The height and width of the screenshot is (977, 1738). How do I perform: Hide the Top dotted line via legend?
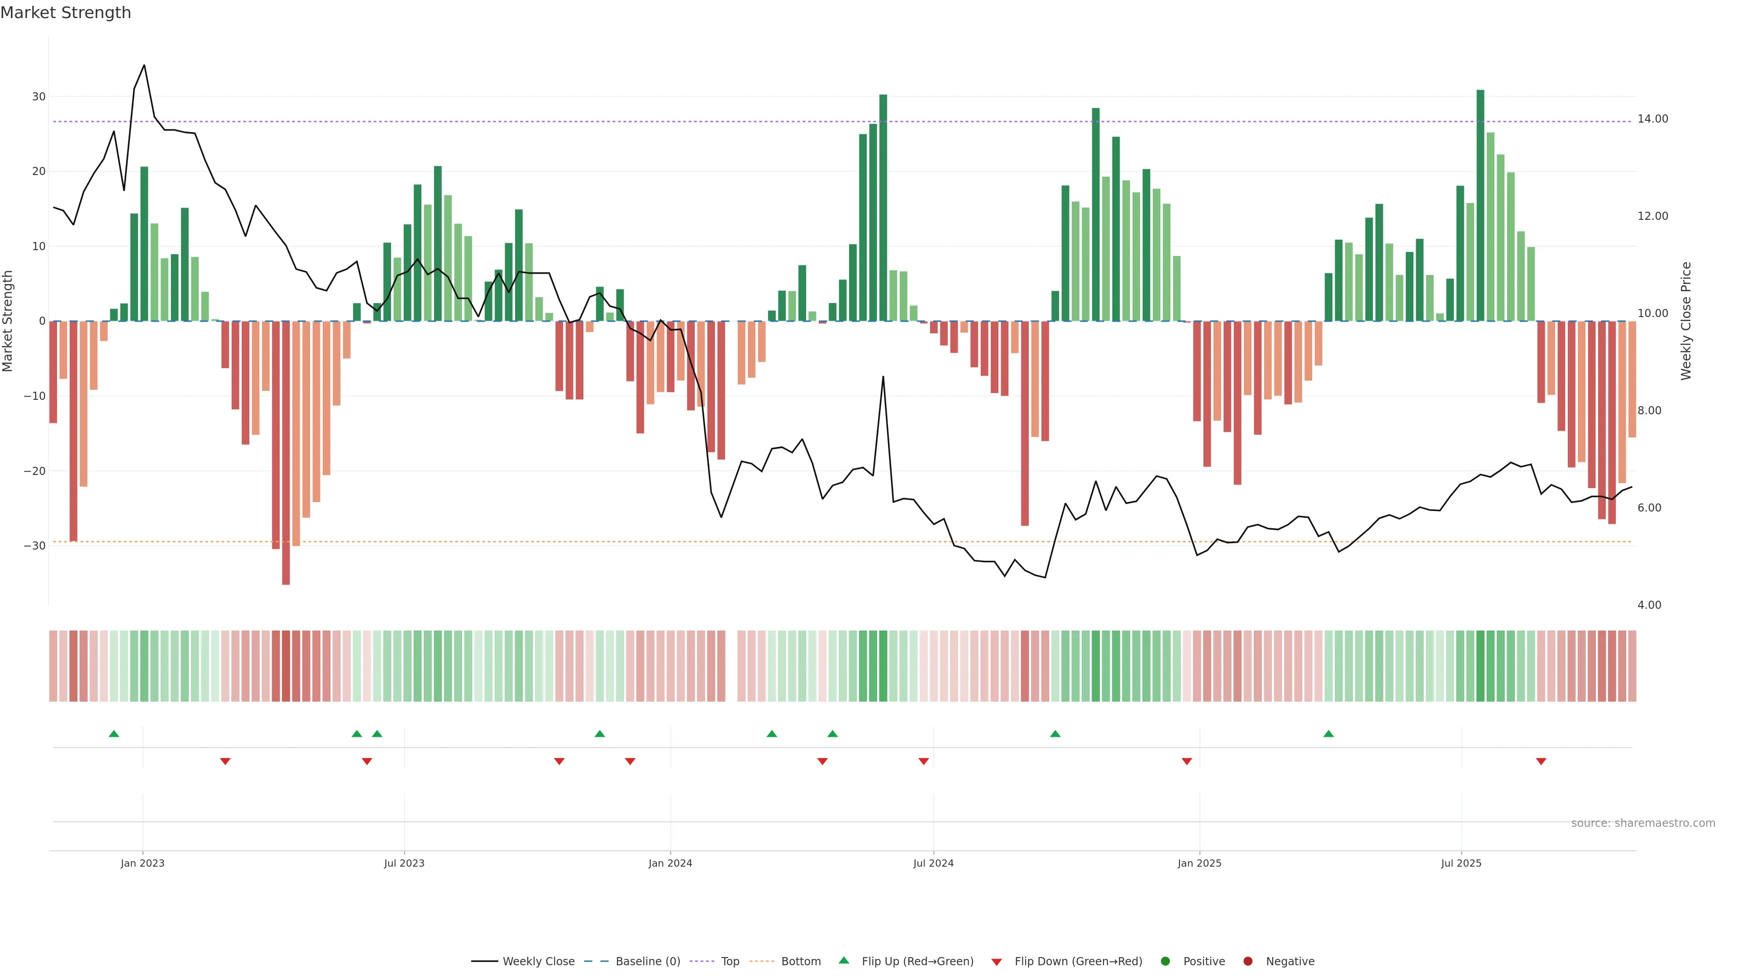(729, 961)
